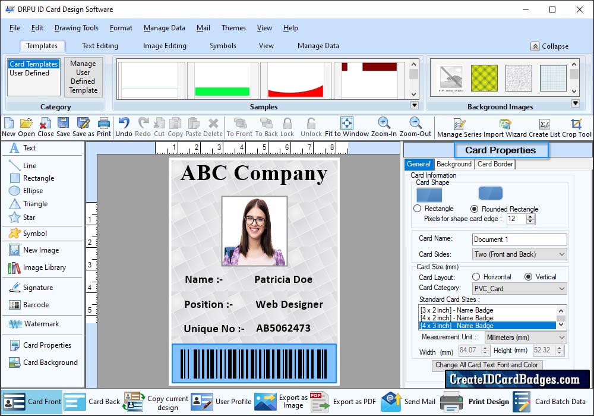The width and height of the screenshot is (594, 416).
Task: Open the Card Border properties tab
Action: pyautogui.click(x=495, y=164)
